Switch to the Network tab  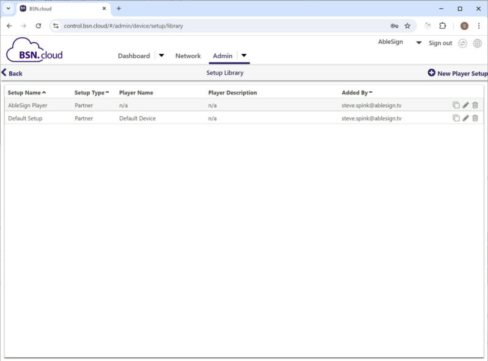tap(188, 55)
